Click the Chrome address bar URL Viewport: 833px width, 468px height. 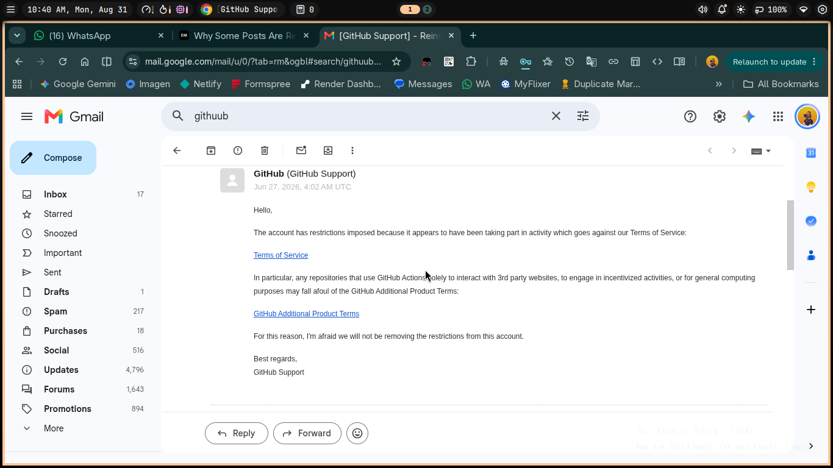pos(263,62)
